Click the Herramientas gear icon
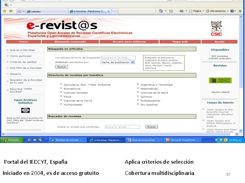 click(207, 11)
